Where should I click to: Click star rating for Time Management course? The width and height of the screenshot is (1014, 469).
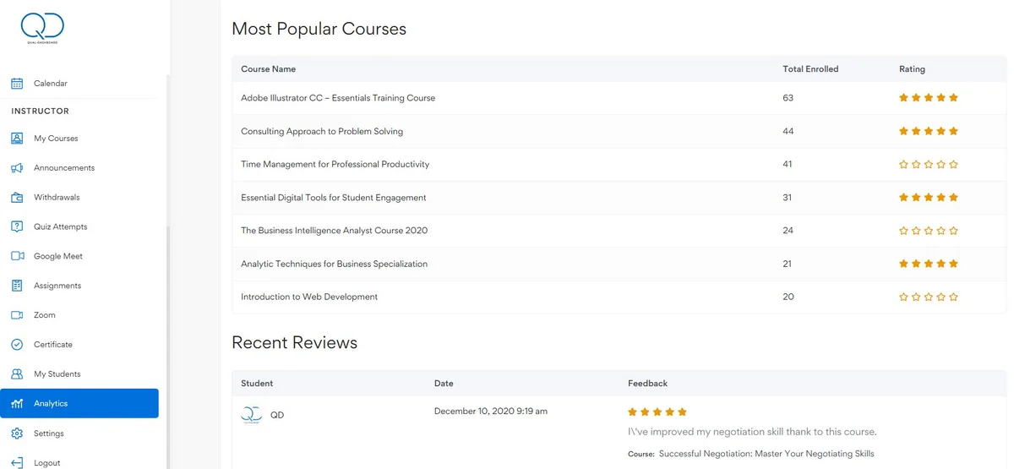[x=929, y=165]
